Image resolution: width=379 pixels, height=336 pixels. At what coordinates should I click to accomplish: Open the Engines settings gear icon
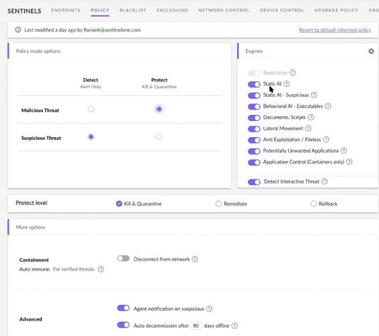tap(371, 51)
